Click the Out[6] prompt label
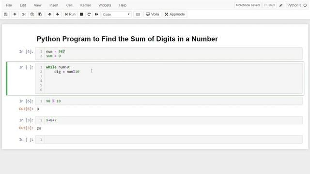The image size is (310, 174). 26,109
